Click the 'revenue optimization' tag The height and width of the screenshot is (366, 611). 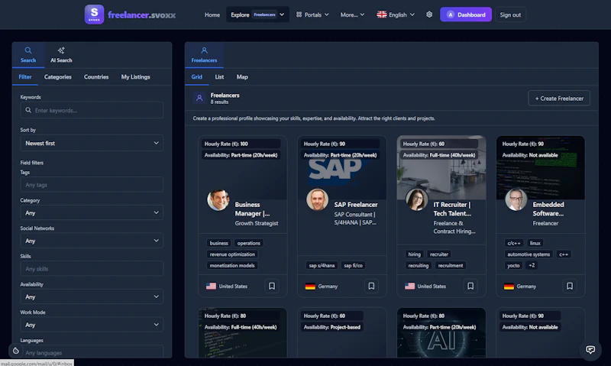232,254
